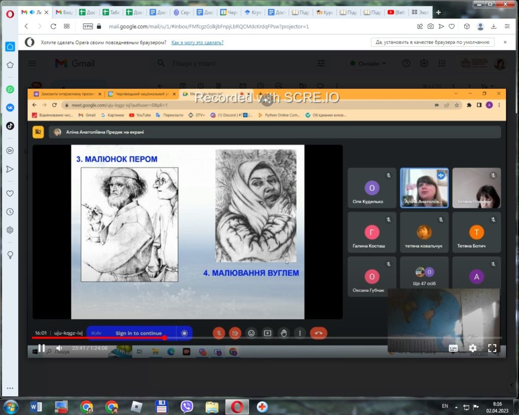Open 'Как я могу это сделать?' link
Viewport: 519px width, 415px height.
(x=197, y=43)
